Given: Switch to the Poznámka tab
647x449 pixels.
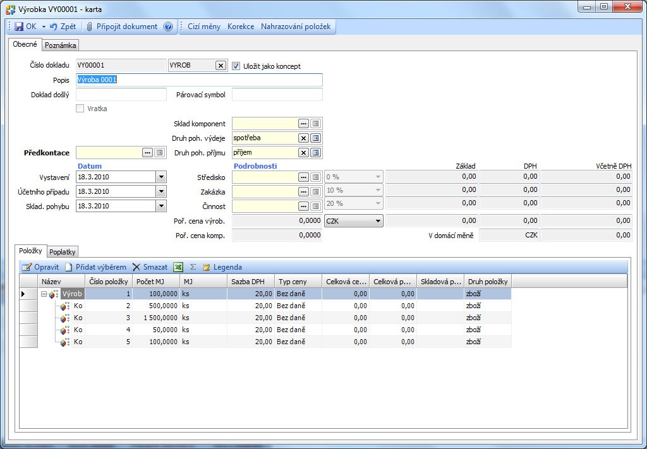Looking at the screenshot, I should [60, 45].
